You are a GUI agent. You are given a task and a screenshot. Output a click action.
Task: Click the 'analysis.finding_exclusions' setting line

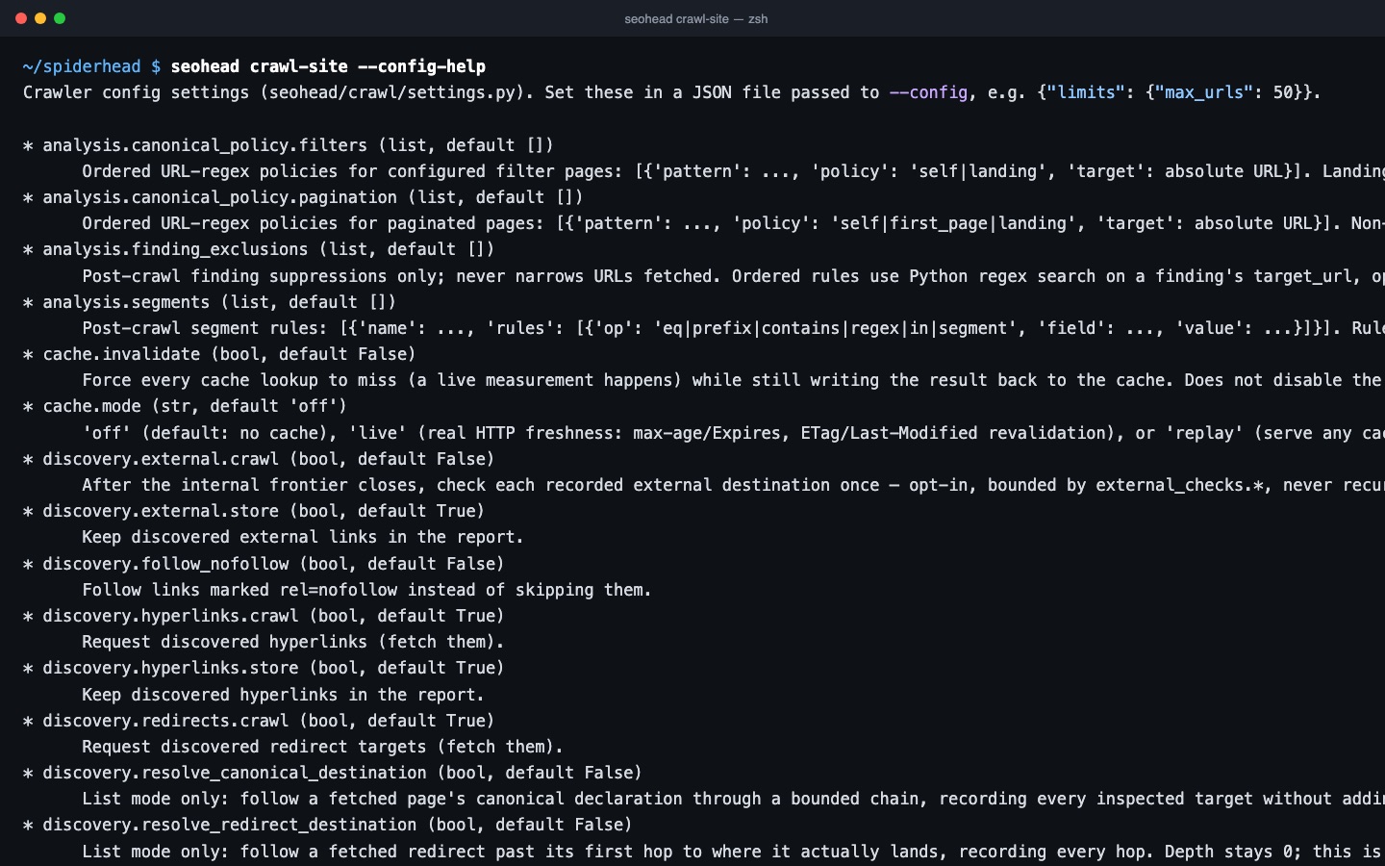pos(259,249)
